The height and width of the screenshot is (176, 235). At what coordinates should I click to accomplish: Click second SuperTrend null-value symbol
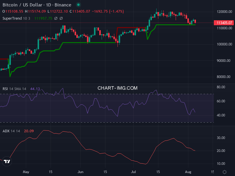[61, 18]
